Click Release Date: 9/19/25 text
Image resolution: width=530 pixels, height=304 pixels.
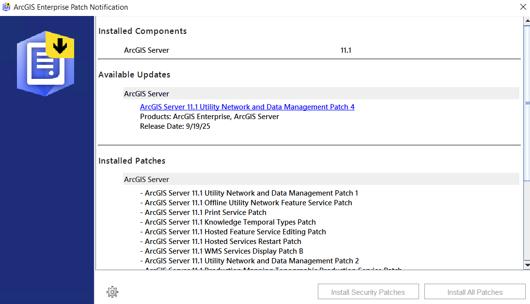point(175,126)
